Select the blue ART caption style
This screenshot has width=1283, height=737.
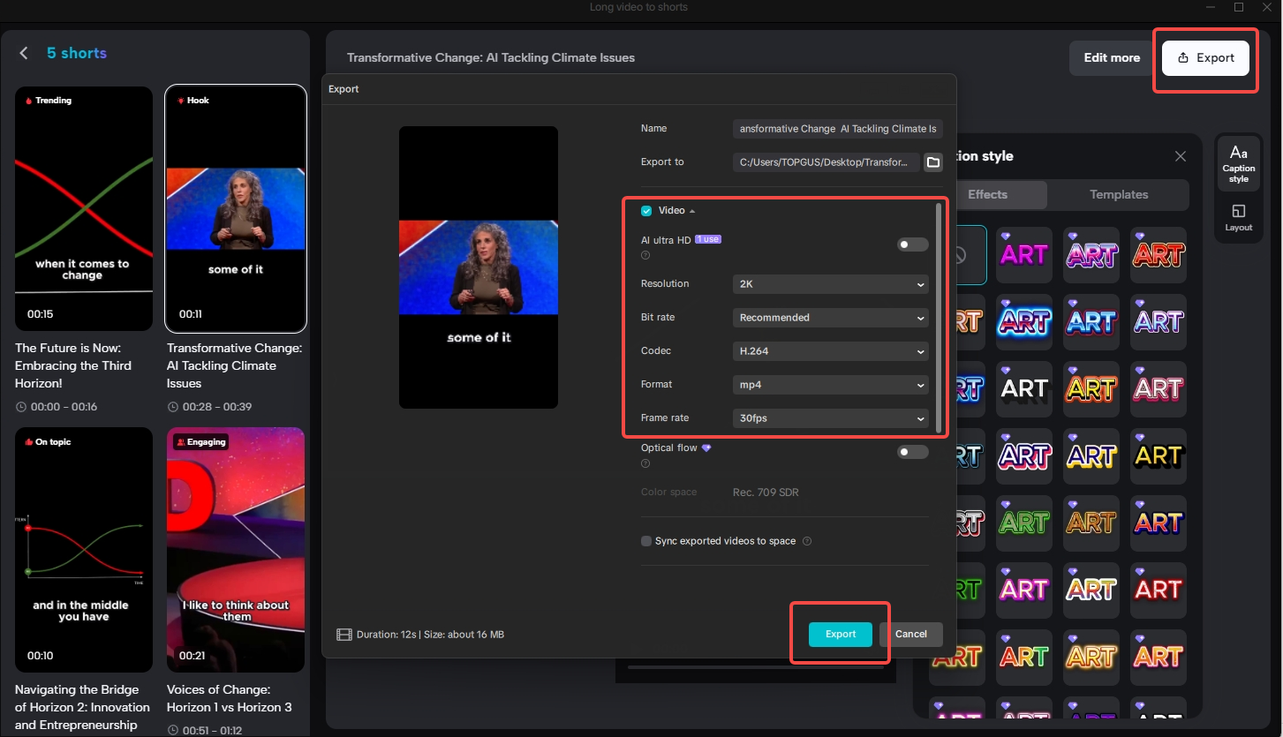point(1023,322)
